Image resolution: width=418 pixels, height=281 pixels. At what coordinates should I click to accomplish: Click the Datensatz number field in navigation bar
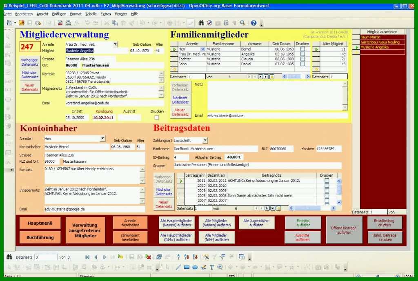[46, 257]
